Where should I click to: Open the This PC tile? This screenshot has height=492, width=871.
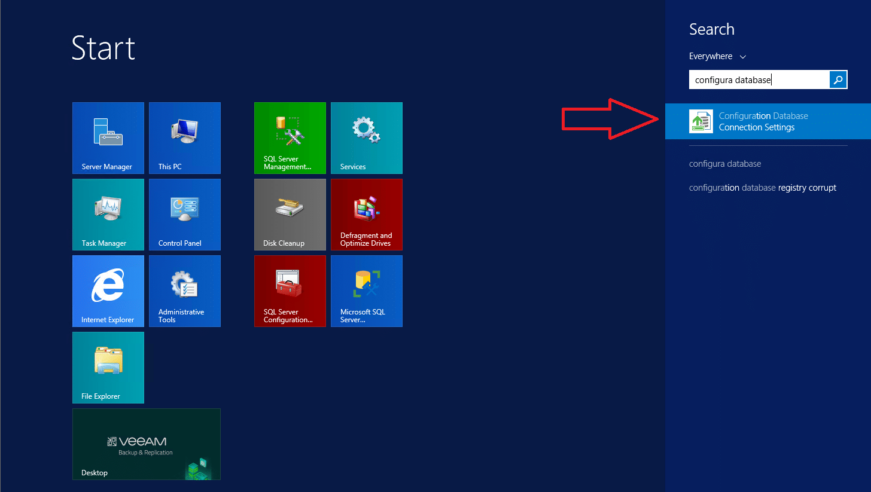185,138
